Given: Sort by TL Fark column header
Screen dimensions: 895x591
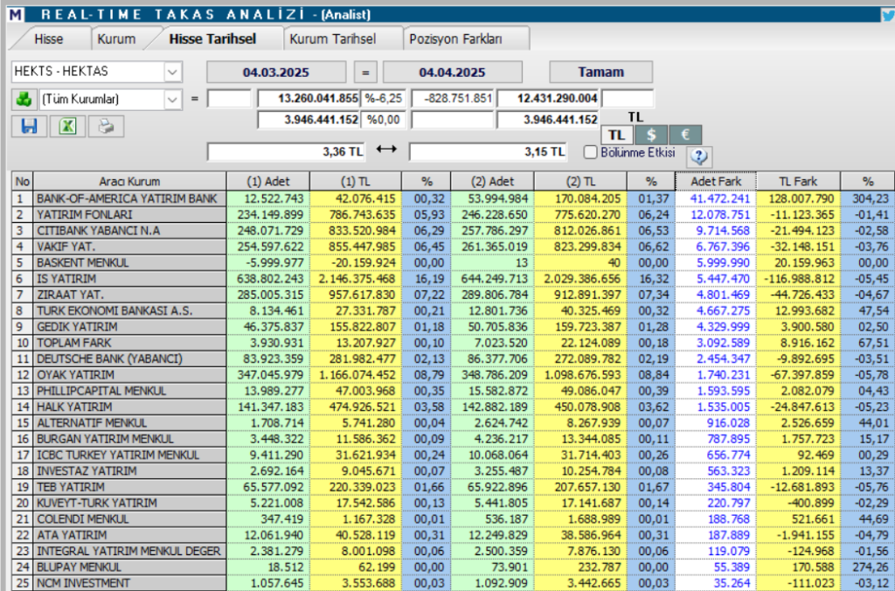Looking at the screenshot, I should (x=798, y=182).
